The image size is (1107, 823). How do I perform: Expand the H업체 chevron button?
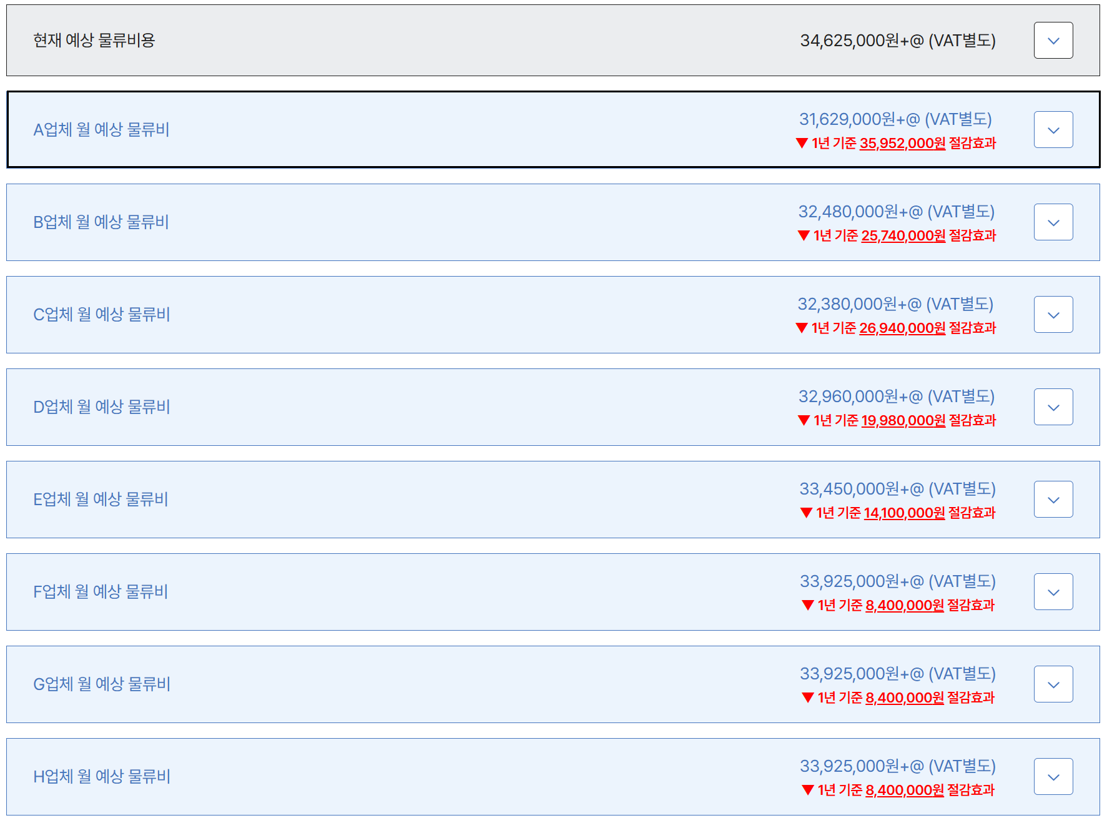[x=1053, y=777]
